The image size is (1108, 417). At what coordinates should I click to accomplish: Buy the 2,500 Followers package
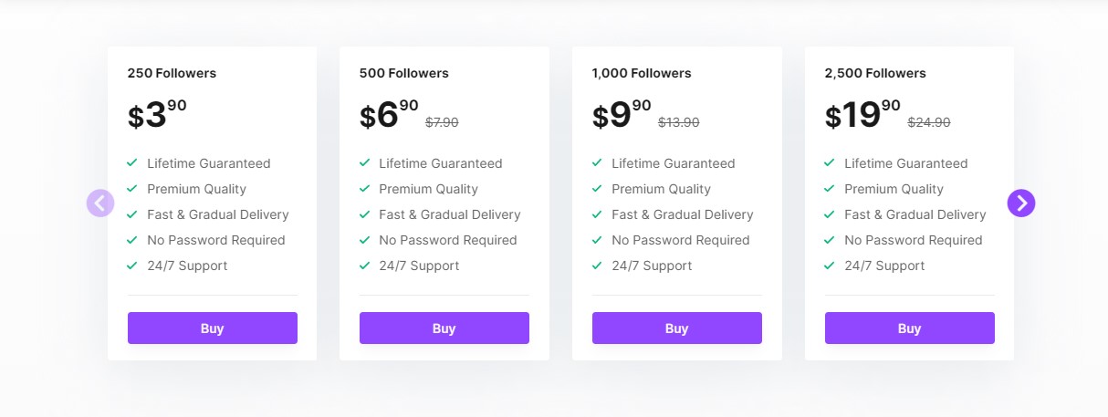(x=910, y=328)
